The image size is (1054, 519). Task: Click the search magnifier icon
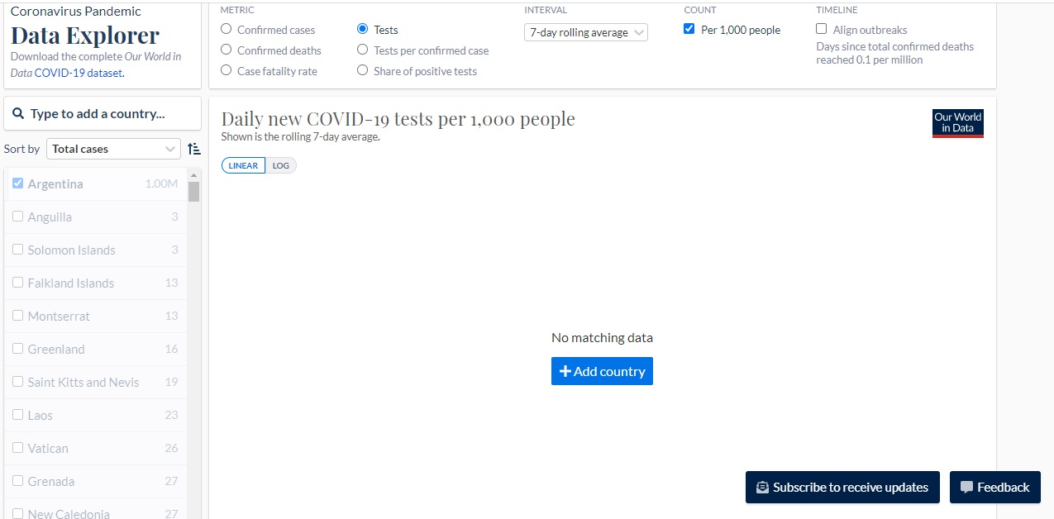point(18,114)
